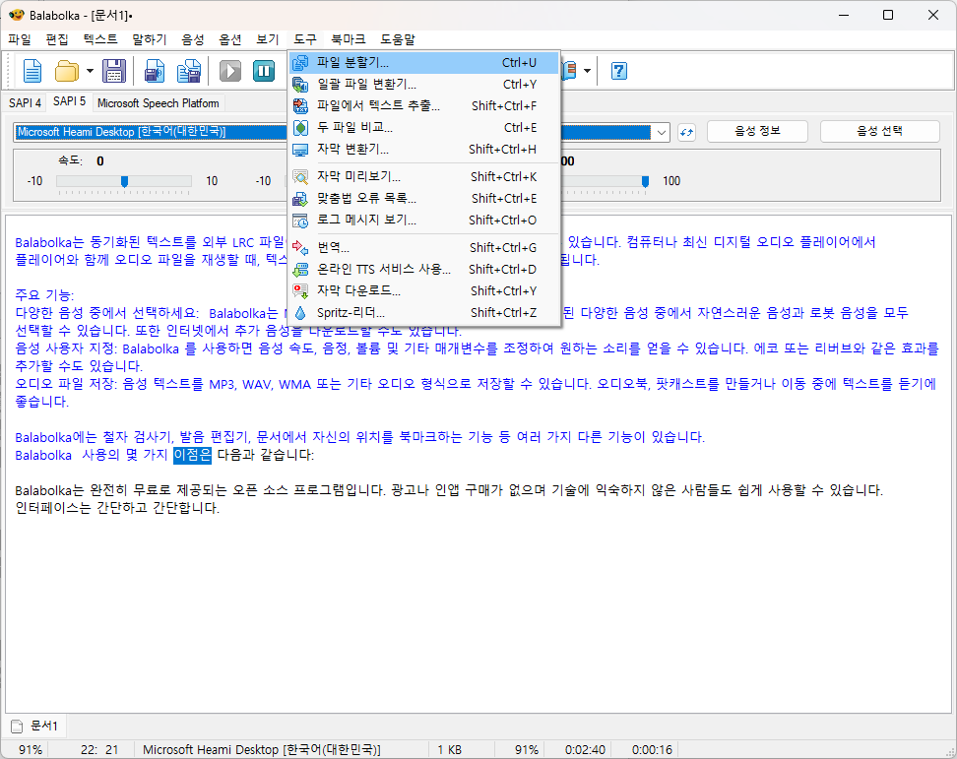957x759 pixels.
Task: Click the 문서1 document tab at bottom
Action: (35, 727)
